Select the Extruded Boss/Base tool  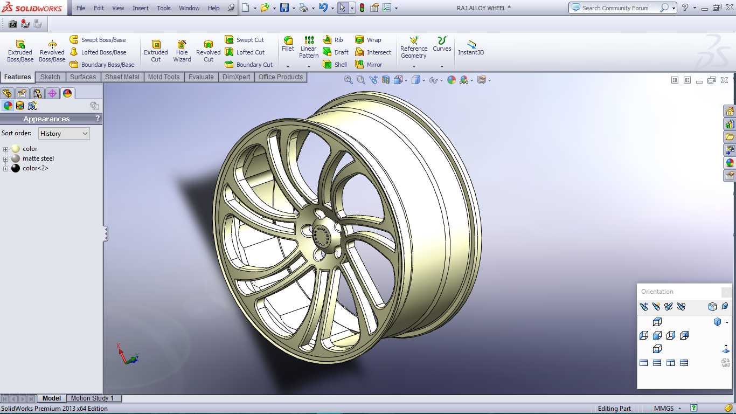[20, 51]
